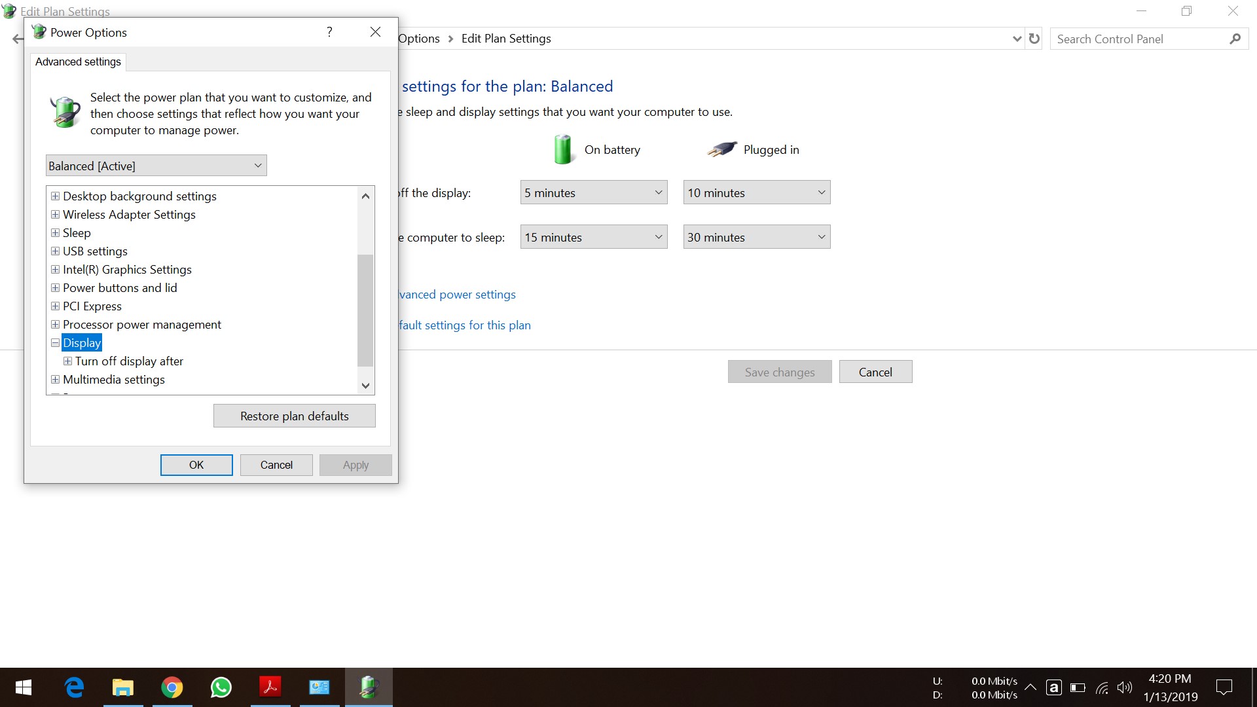Screen dimensions: 1257x707
Task: Open Microsoft Edge from the taskbar
Action: coord(73,687)
